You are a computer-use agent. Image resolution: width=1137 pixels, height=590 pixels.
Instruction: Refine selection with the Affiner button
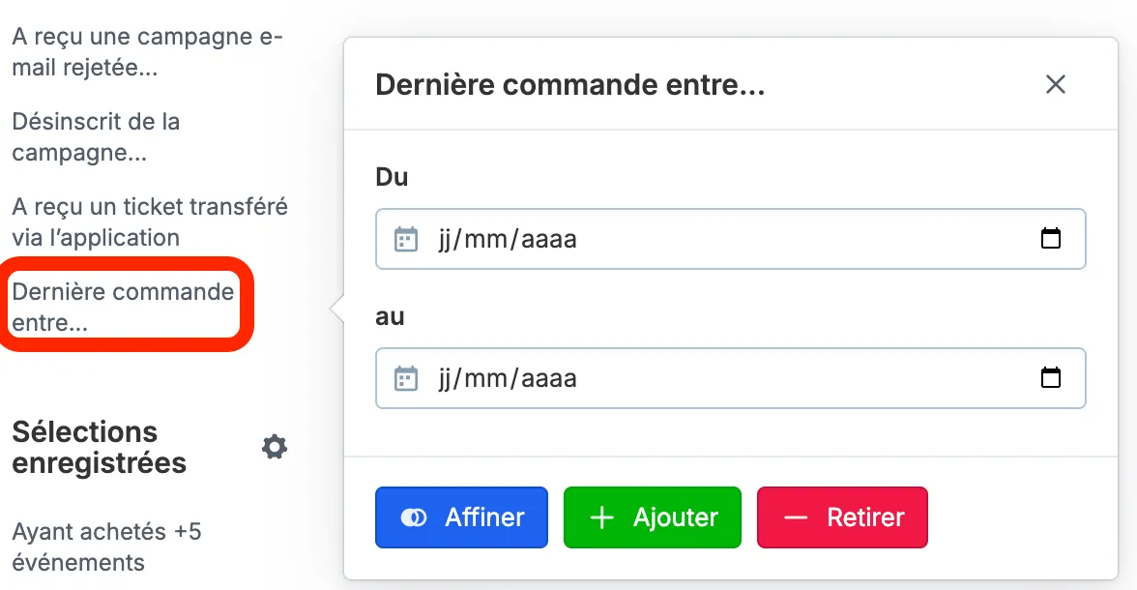click(461, 517)
